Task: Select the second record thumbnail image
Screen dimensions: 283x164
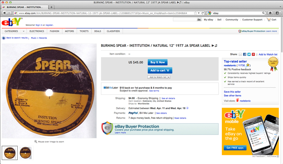Action: (26, 153)
